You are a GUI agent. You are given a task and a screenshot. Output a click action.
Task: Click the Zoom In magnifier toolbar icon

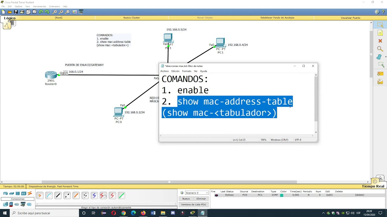click(x=54, y=12)
